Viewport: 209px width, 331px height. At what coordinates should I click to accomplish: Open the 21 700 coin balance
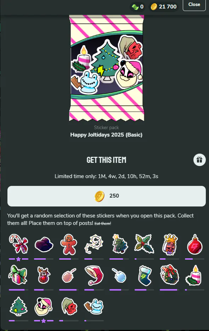[x=164, y=7]
